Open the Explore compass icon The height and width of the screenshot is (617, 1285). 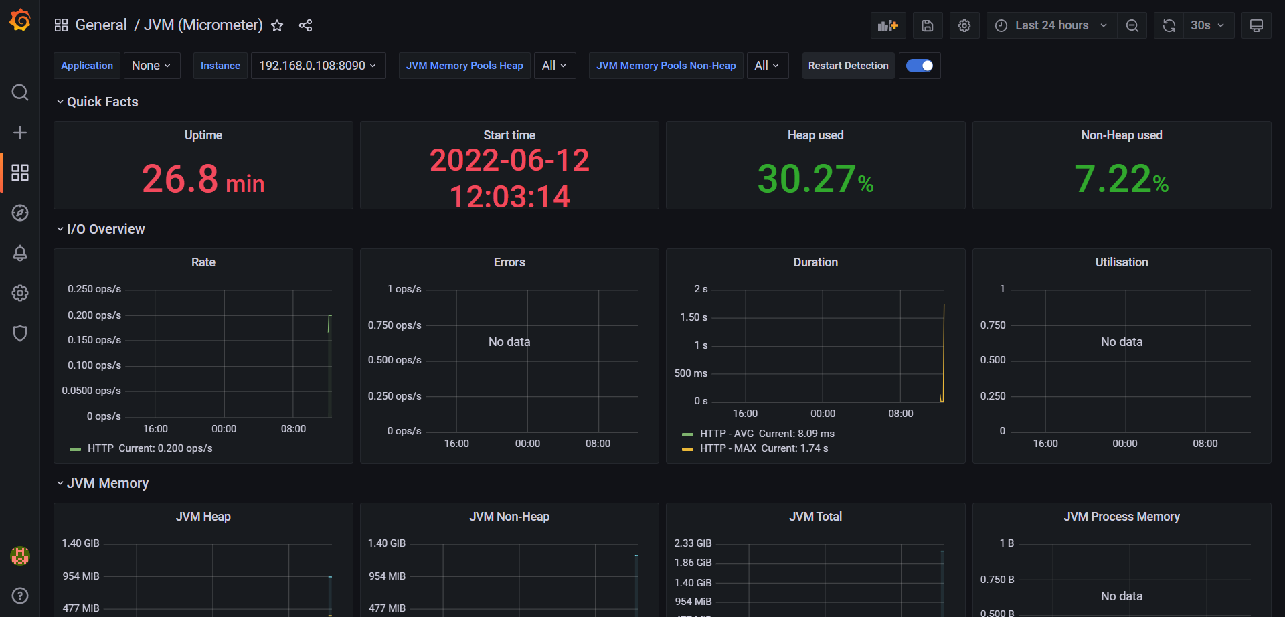(20, 213)
